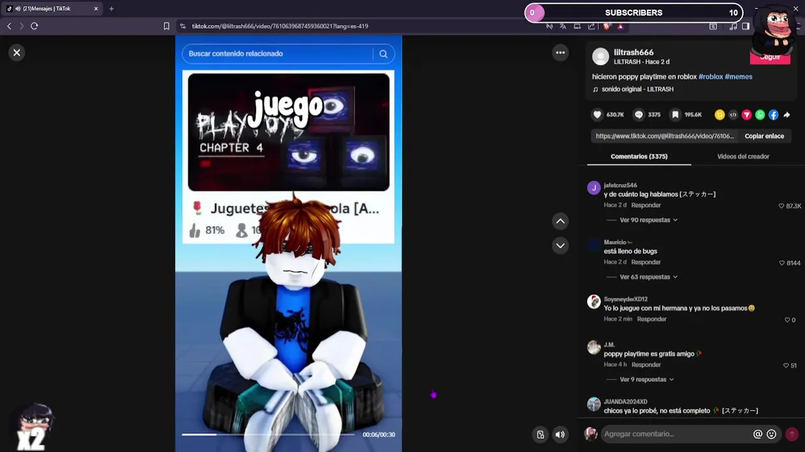Open the music note media control icon

tap(733, 26)
